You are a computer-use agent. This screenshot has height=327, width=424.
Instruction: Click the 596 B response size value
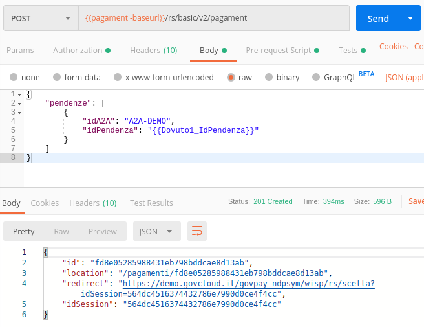(382, 201)
